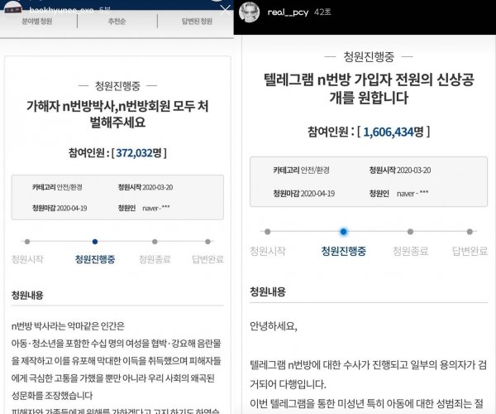Image resolution: width=496 pixels, height=414 pixels.
Task: Select the right petition title 텔레그램 n번방 가입자
Action: pos(369,89)
